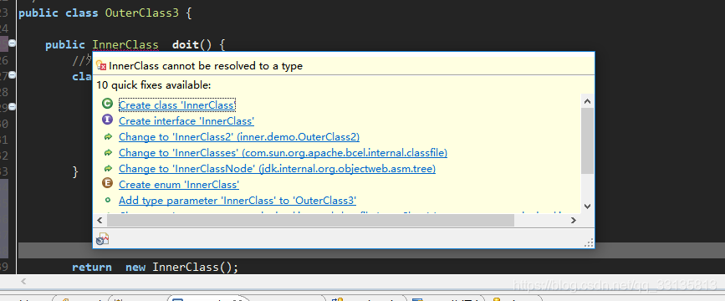Viewport: 725px width, 301px height.
Task: Click the purple interface icon in quick fixes
Action: pyautogui.click(x=107, y=120)
